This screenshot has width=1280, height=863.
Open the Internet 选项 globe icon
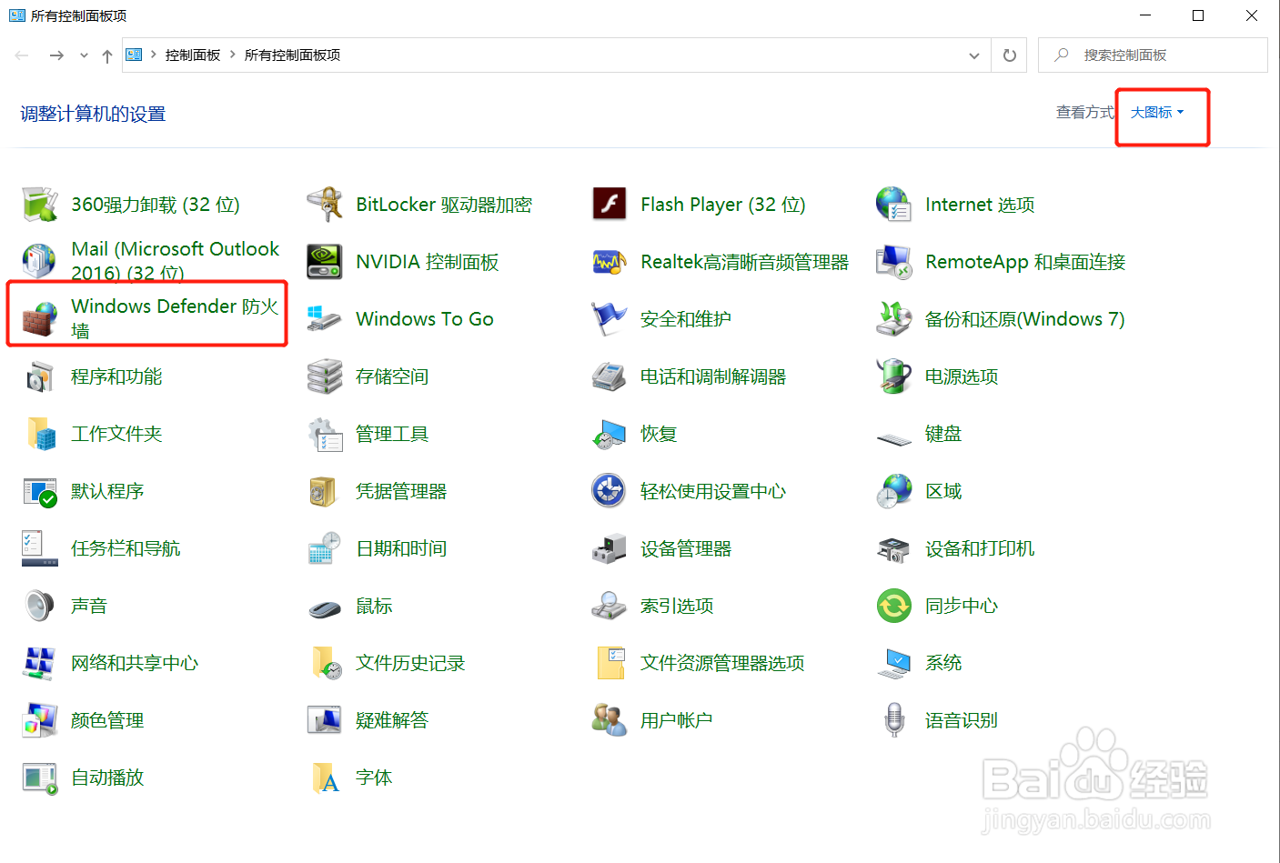coord(893,205)
